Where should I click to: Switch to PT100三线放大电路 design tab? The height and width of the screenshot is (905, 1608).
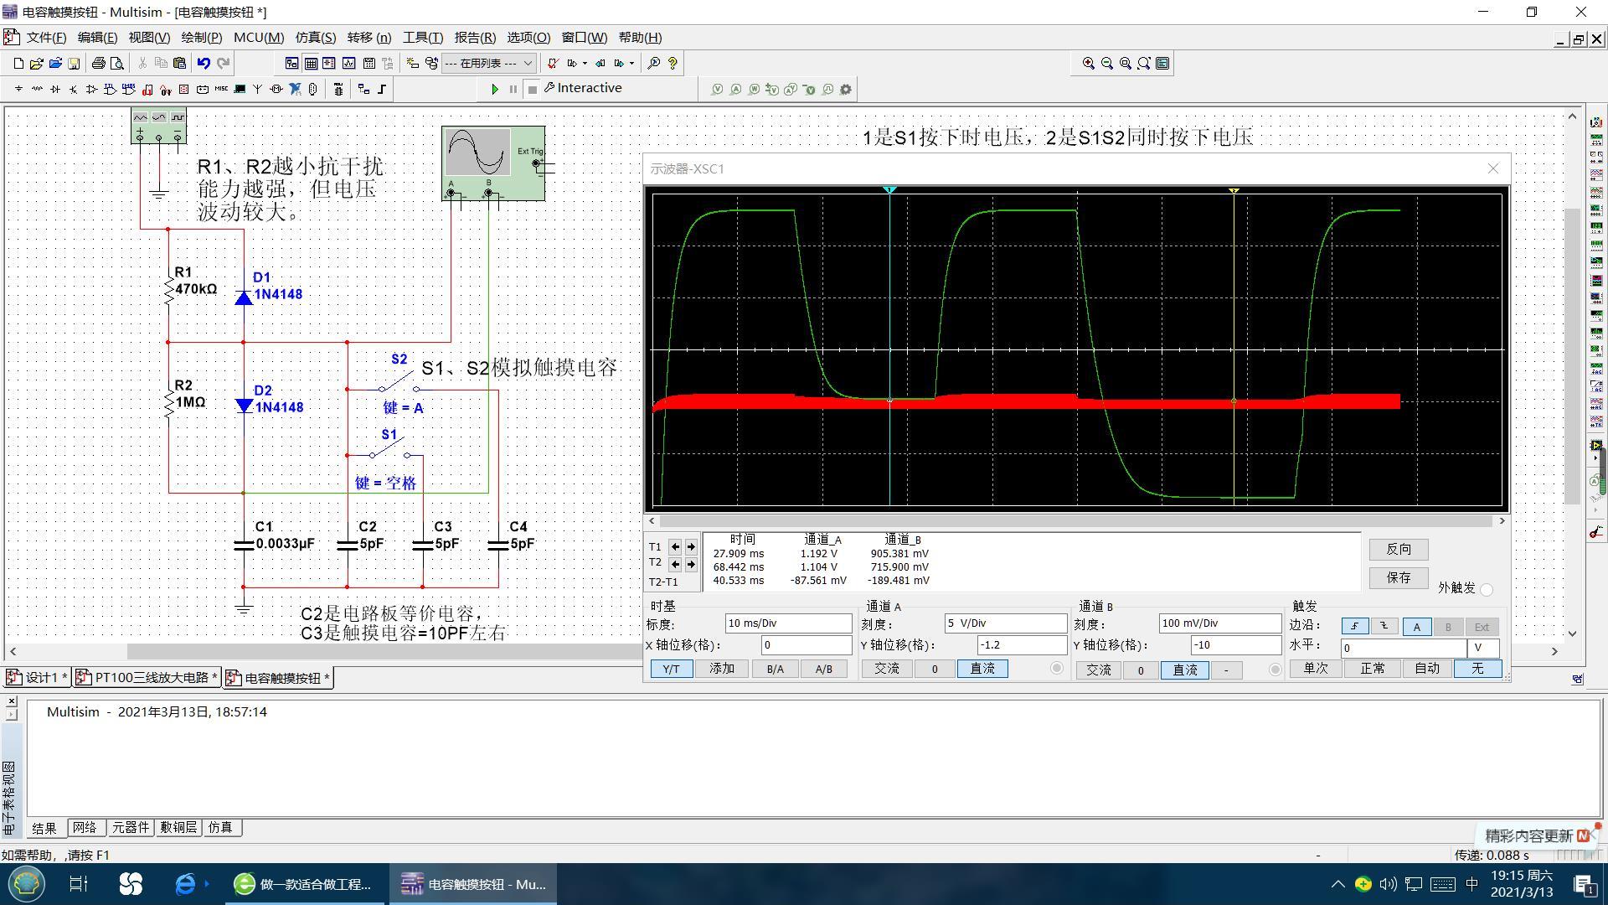[x=147, y=677]
